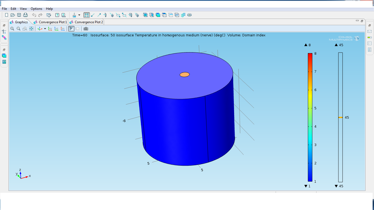This screenshot has height=210, width=374.
Task: Open the Options menu
Action: tap(36, 9)
